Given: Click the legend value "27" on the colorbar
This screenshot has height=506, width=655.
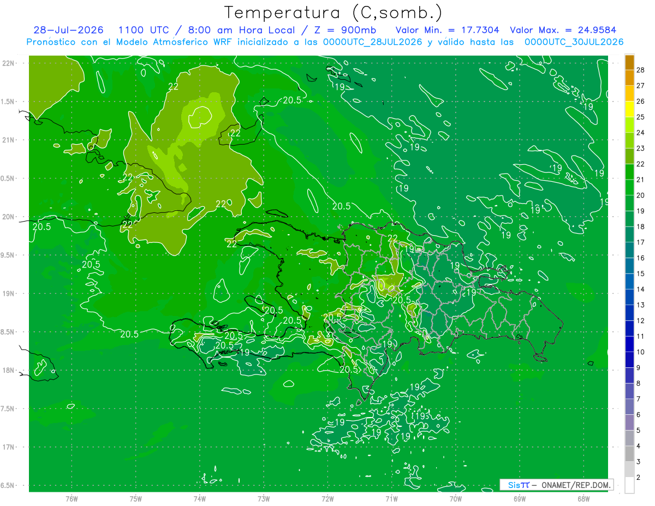Looking at the screenshot, I should click(641, 86).
